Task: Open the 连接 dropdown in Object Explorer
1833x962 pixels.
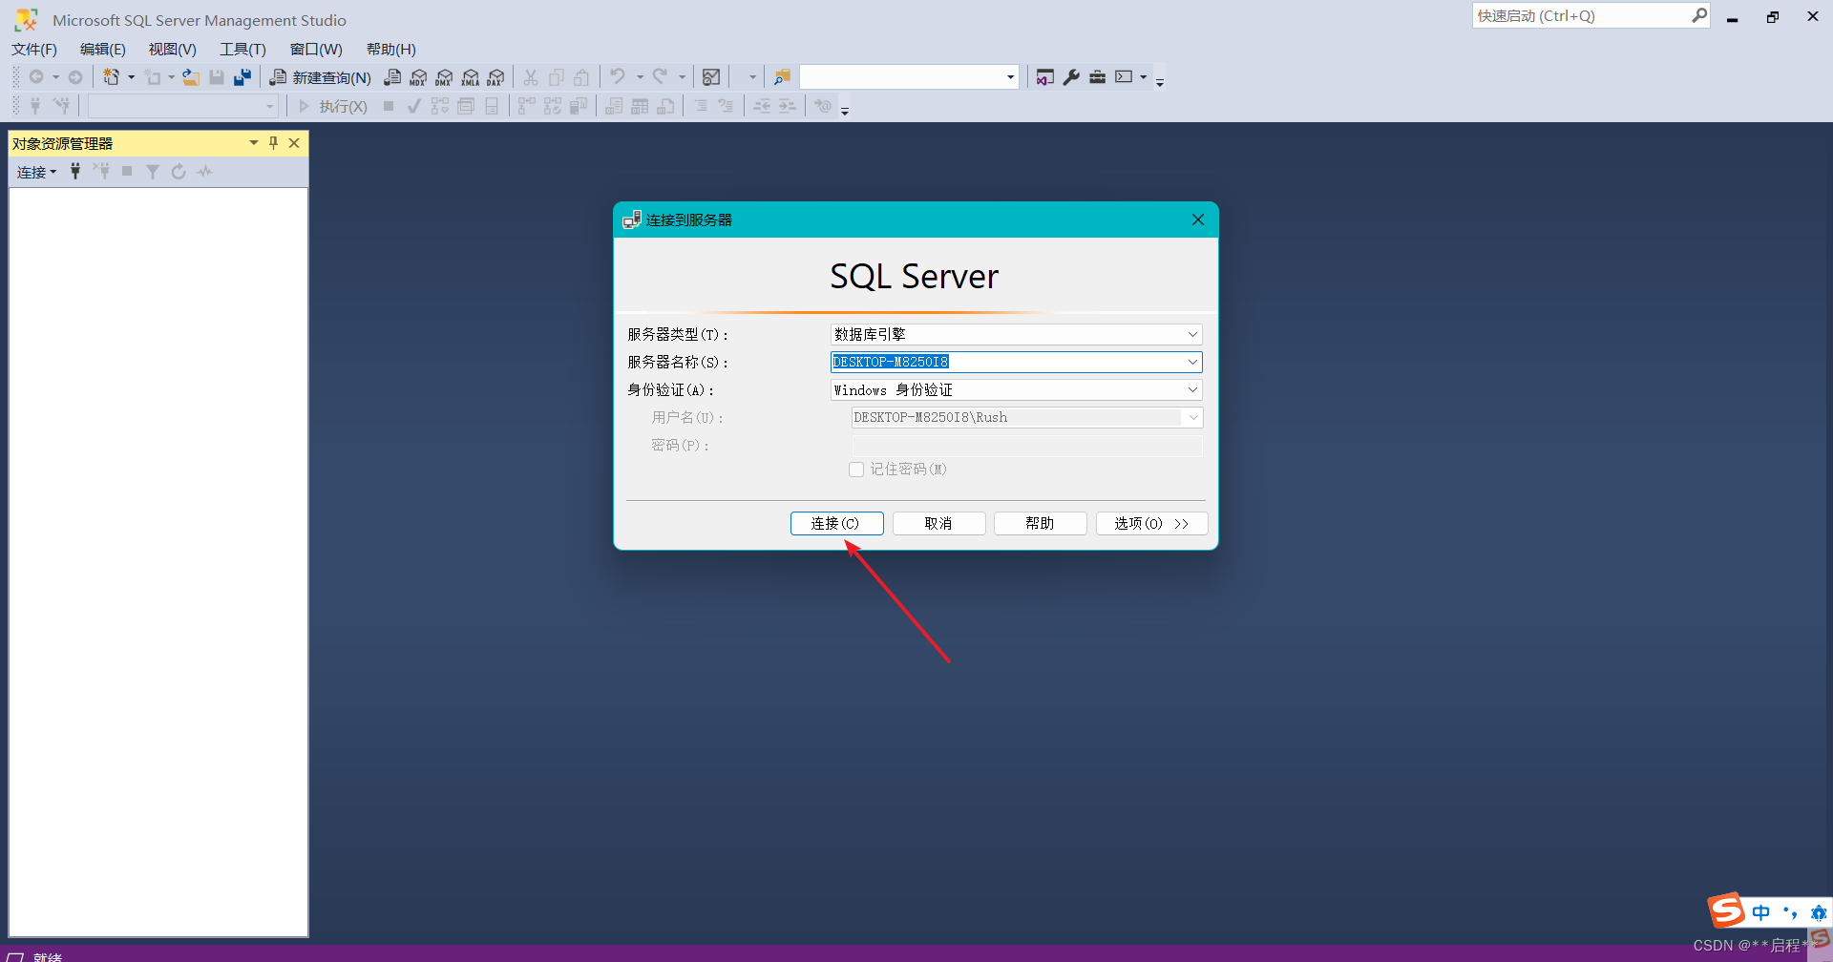Action: tap(37, 172)
